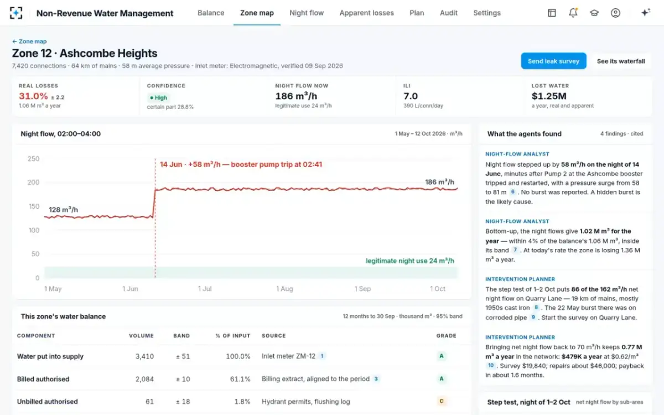The image size is (664, 415).
Task: Click the Send leak survey button
Action: tap(553, 61)
